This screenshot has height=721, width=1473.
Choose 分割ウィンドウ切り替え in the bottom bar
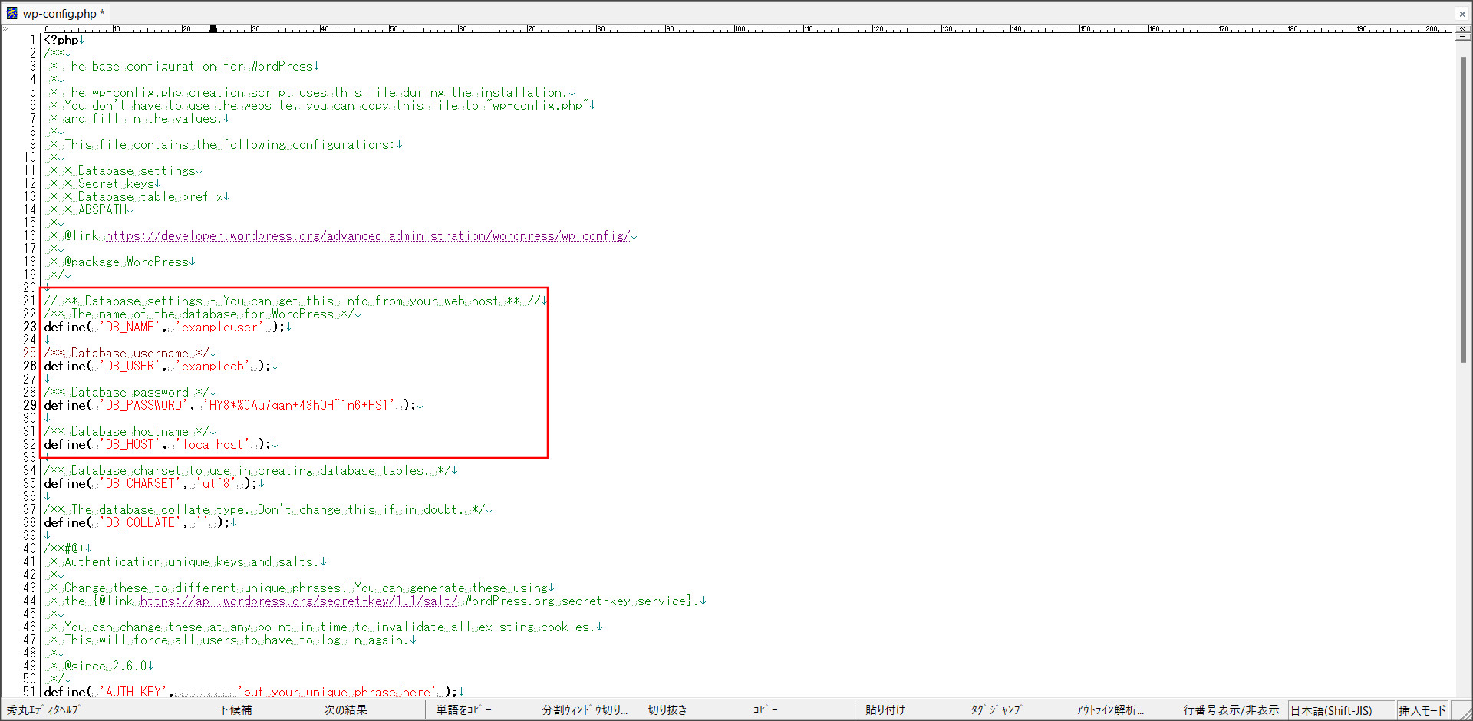click(585, 710)
